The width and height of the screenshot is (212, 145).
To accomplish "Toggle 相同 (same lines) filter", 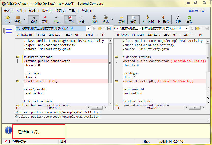I will (x=56, y=19).
